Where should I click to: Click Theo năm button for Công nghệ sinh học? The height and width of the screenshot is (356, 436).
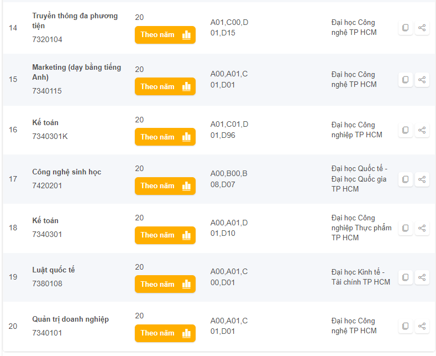tap(165, 186)
